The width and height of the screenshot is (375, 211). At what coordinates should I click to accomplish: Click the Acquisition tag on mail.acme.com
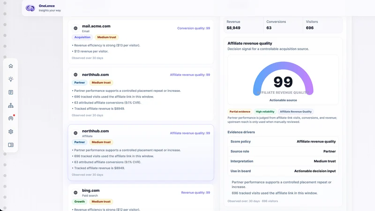[82, 38]
